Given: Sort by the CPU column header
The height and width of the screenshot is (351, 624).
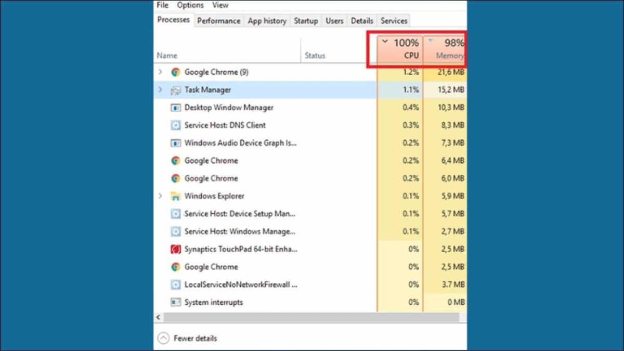Looking at the screenshot, I should tap(400, 49).
